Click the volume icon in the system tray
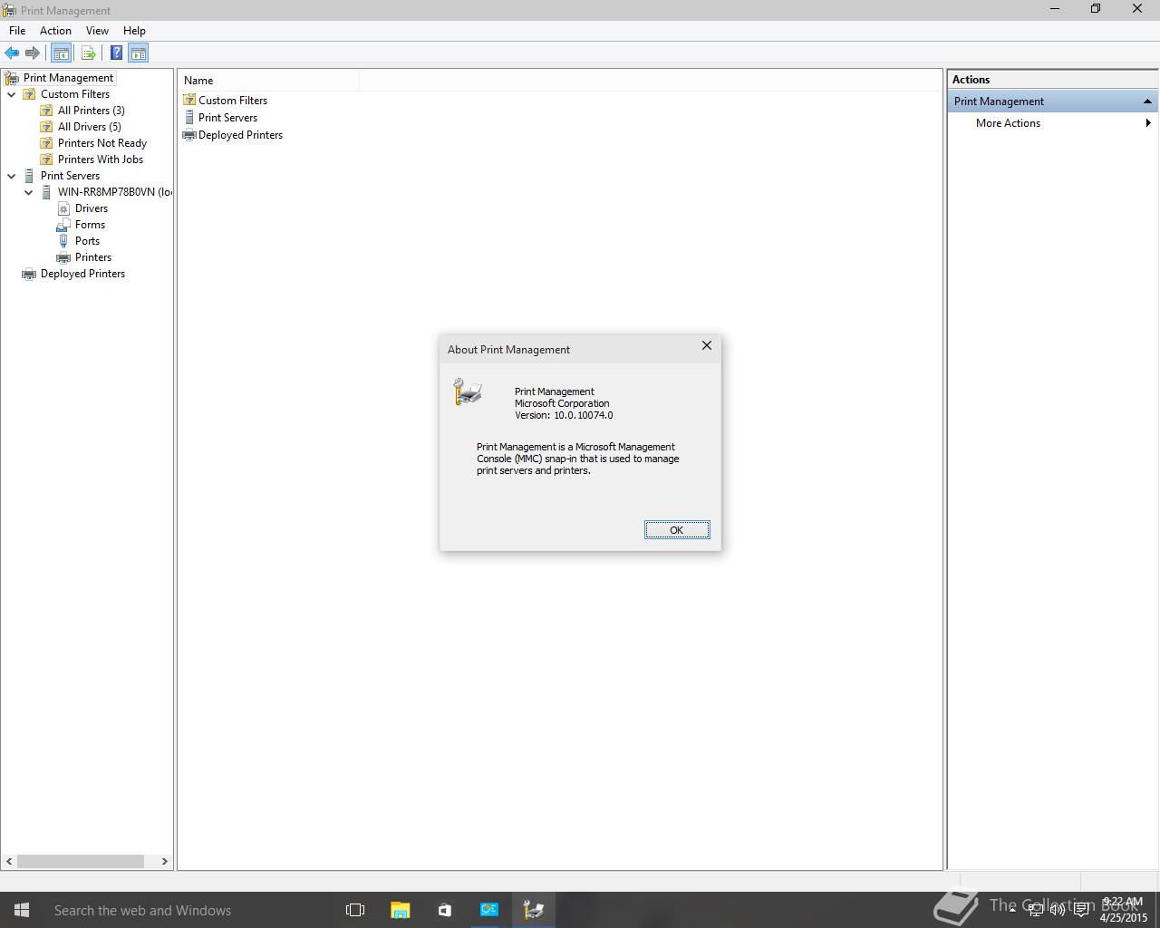This screenshot has height=928, width=1160. tap(1058, 910)
